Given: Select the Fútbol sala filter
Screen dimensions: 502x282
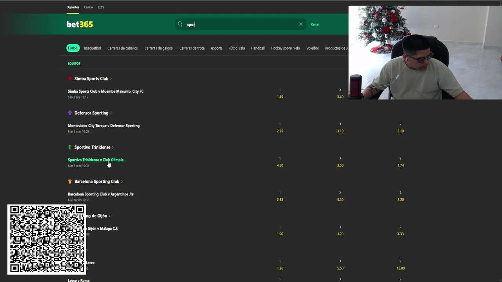Looking at the screenshot, I should click(236, 48).
